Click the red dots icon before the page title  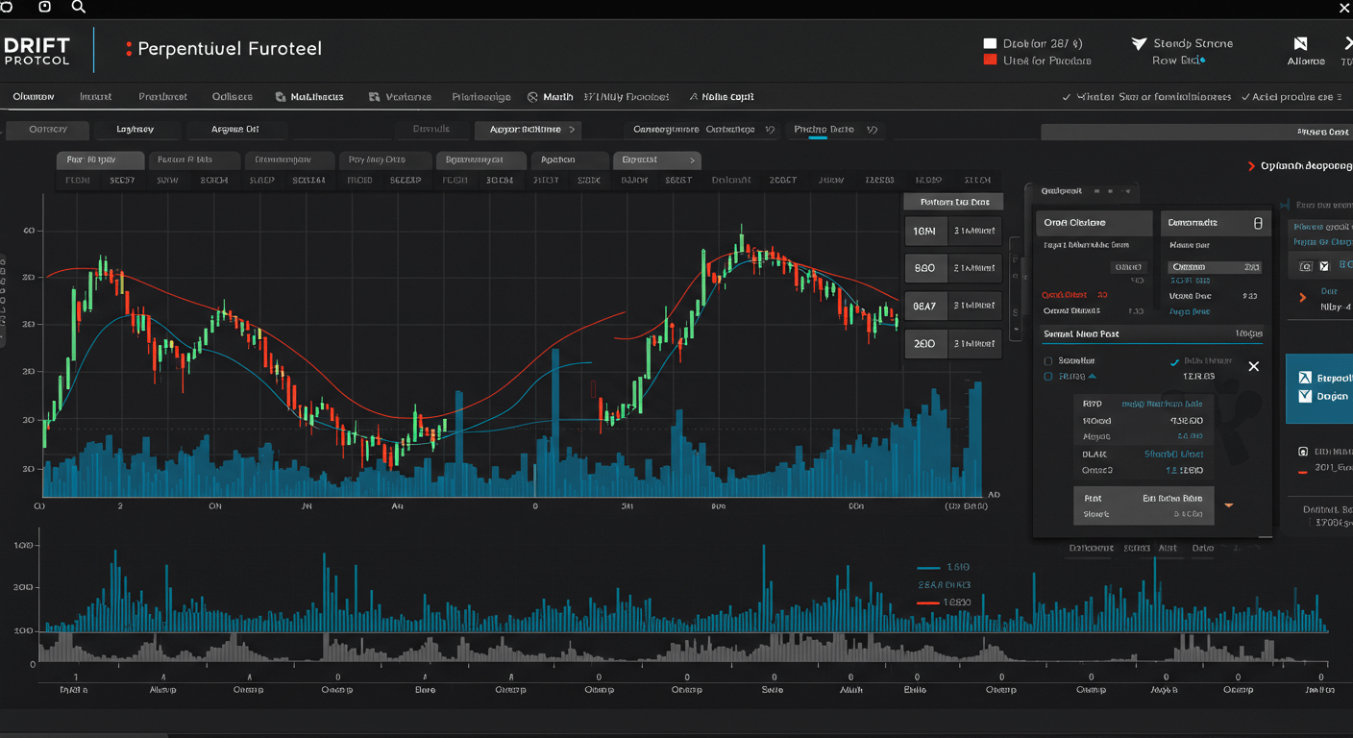[x=129, y=49]
